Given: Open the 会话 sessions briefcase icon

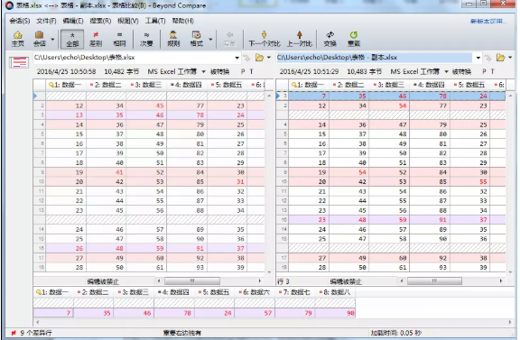Looking at the screenshot, I should pyautogui.click(x=39, y=39).
